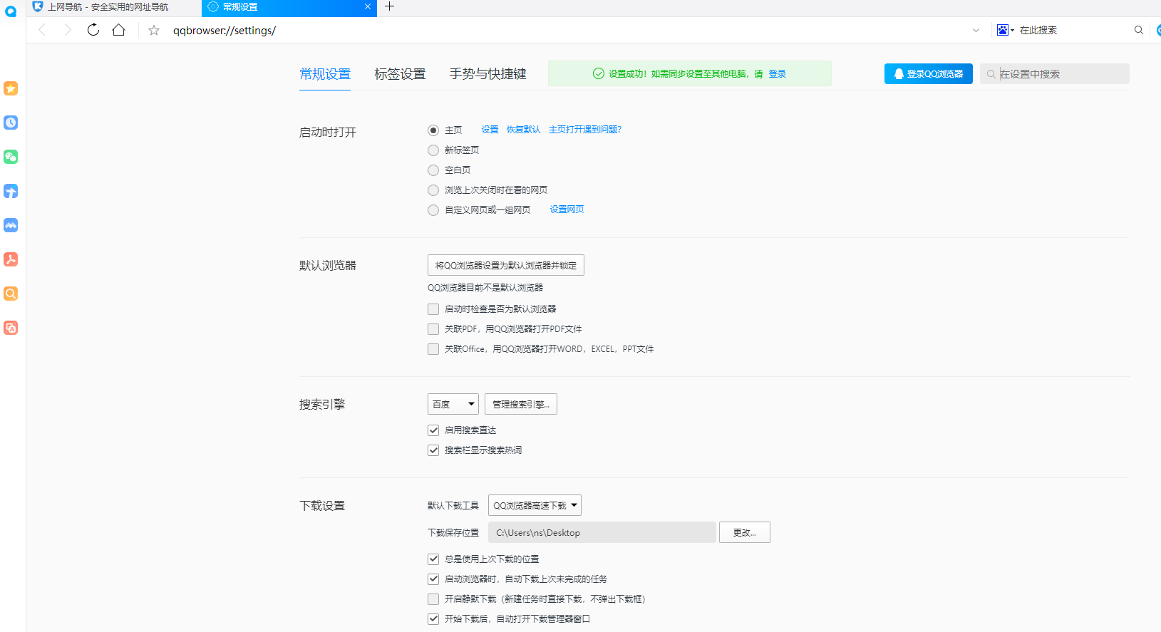
Task: Open the 百度 search engine dropdown
Action: [x=453, y=404]
